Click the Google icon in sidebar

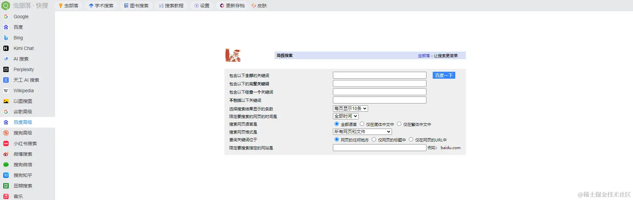pyautogui.click(x=6, y=17)
